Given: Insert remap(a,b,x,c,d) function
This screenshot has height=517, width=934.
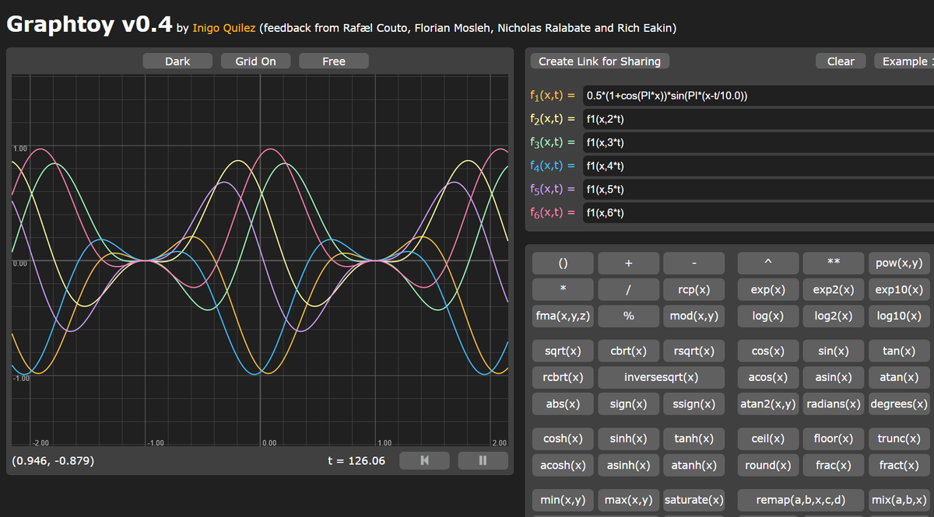Looking at the screenshot, I should pos(801,499).
